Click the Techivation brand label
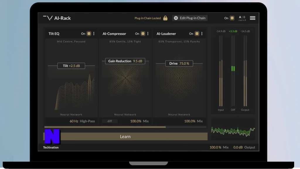This screenshot has height=169, width=300. point(51,147)
